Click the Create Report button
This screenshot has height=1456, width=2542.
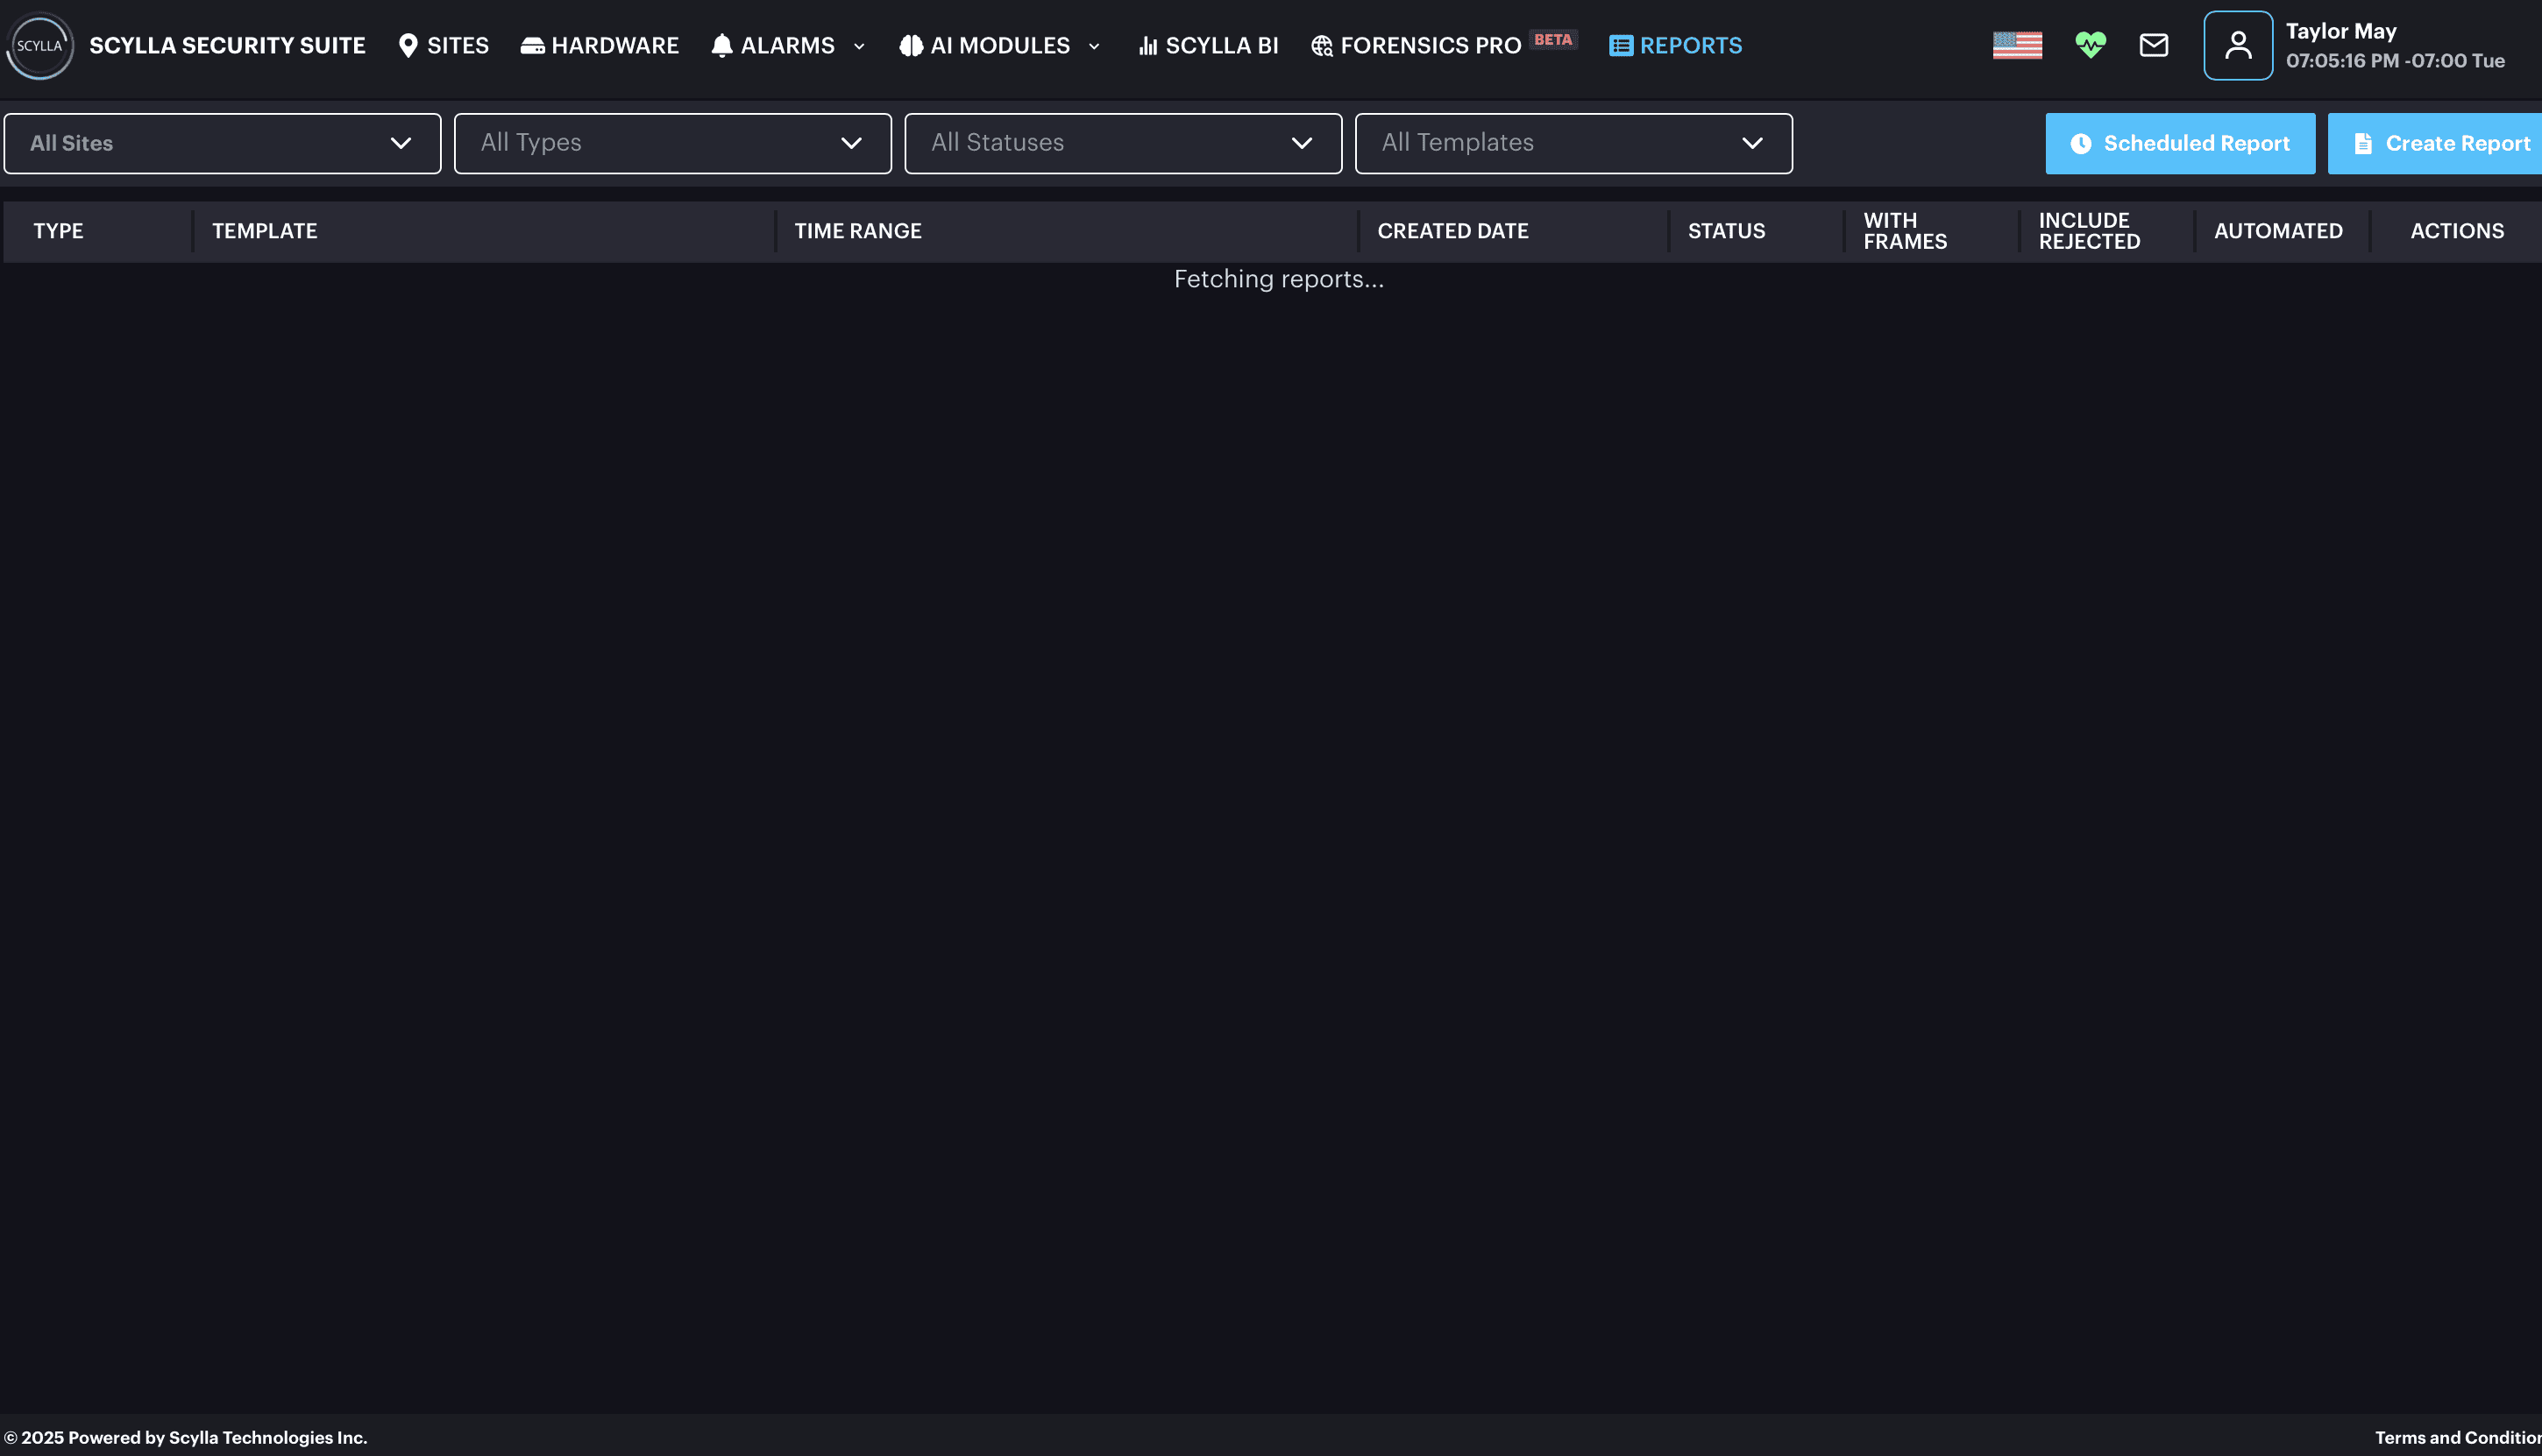pyautogui.click(x=2435, y=143)
